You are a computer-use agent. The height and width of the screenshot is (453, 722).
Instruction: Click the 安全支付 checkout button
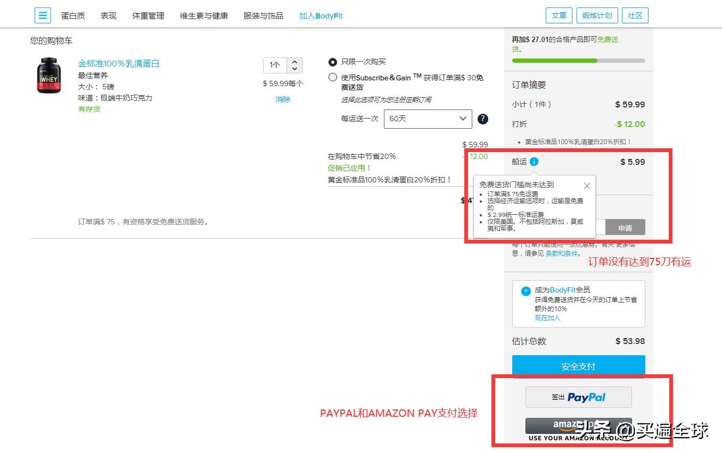578,366
